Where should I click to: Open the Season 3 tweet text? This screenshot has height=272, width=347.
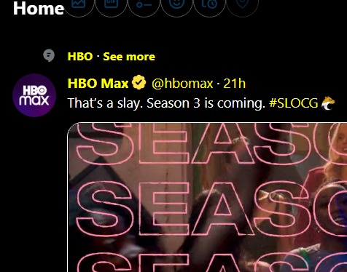click(x=166, y=103)
